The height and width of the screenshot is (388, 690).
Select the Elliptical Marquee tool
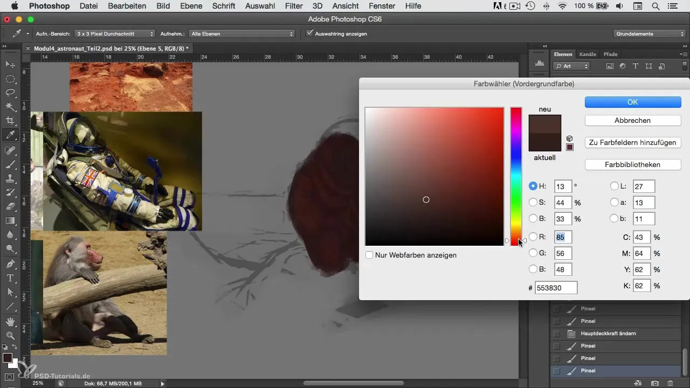pos(10,79)
